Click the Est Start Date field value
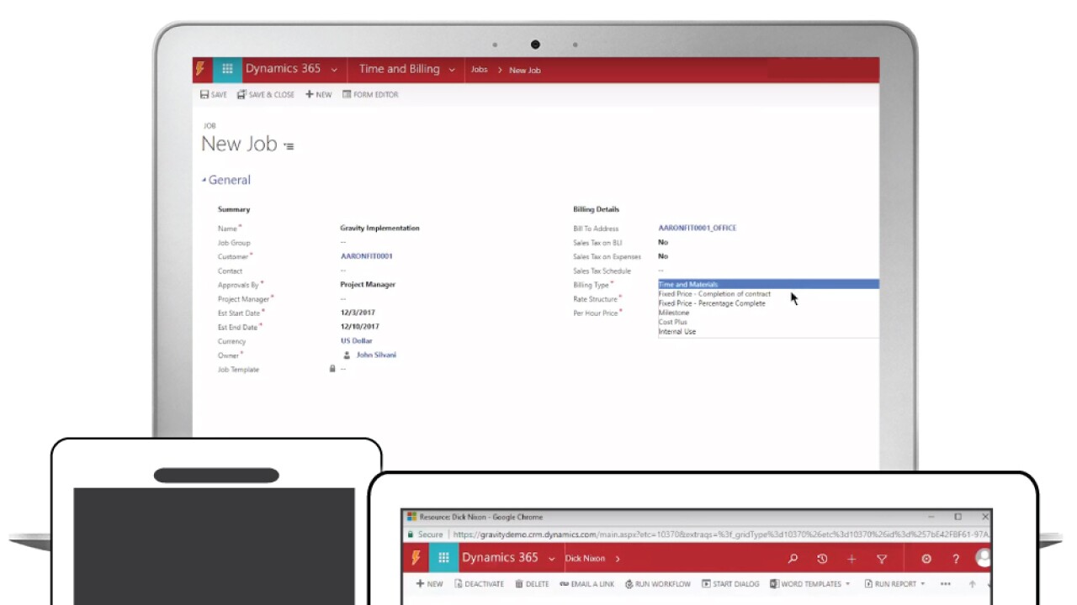The image size is (1077, 605). [x=358, y=313]
